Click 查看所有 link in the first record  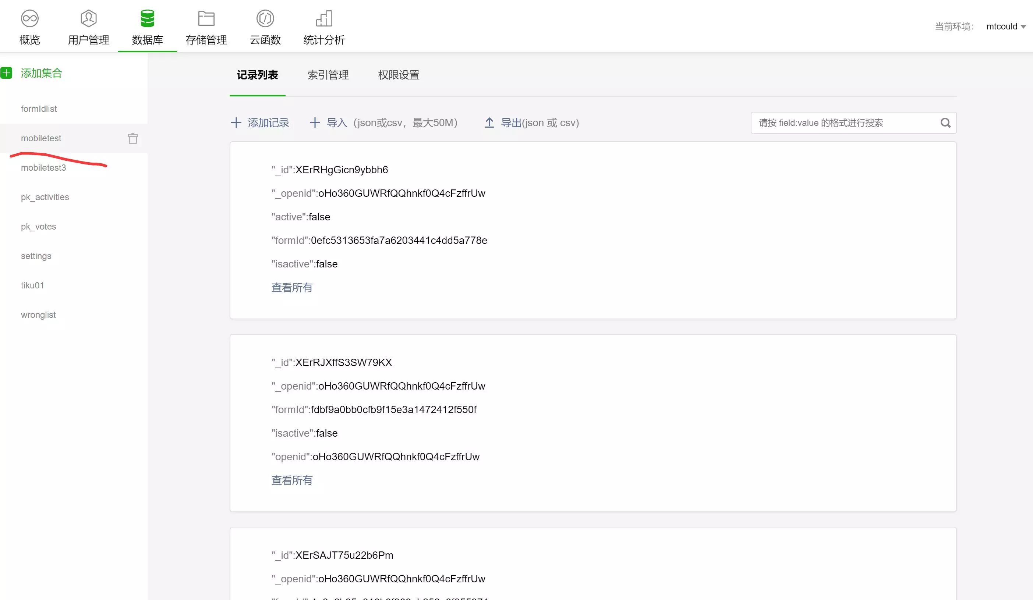[291, 287]
